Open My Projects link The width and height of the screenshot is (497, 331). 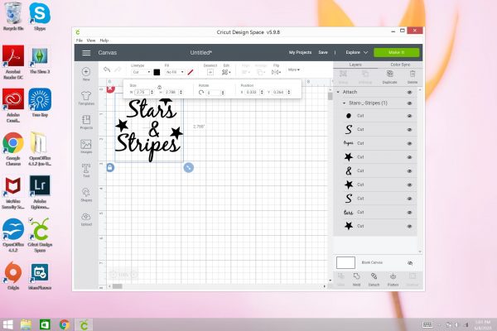coord(299,52)
